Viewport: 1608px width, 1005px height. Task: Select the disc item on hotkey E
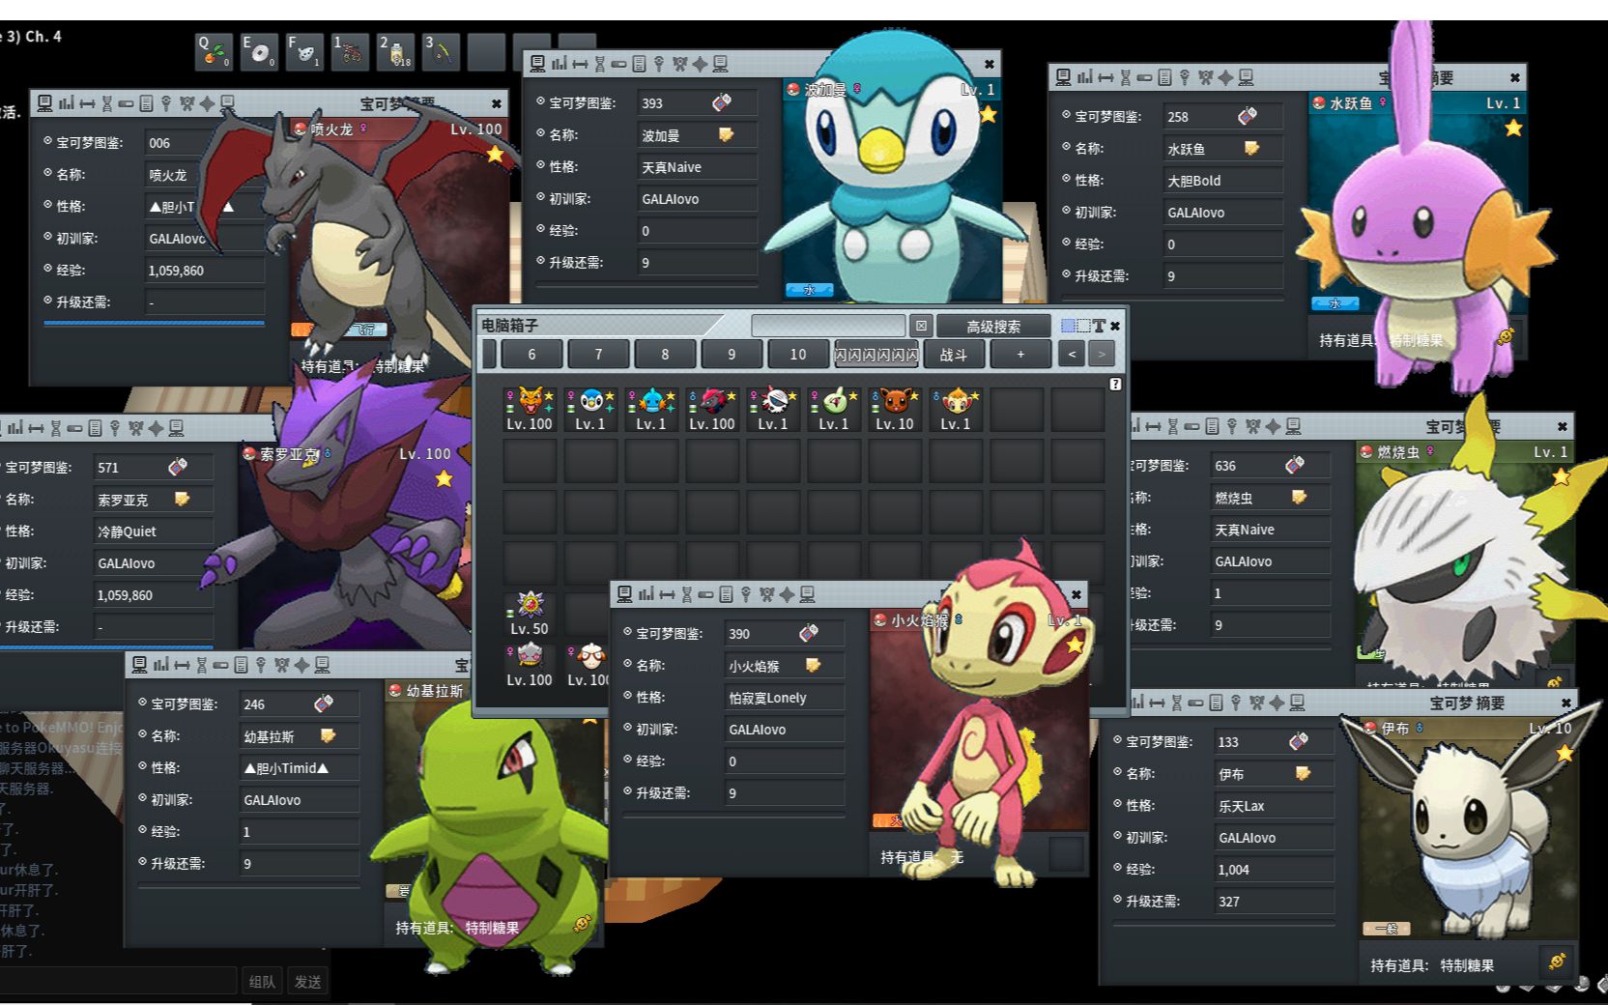pyautogui.click(x=259, y=51)
